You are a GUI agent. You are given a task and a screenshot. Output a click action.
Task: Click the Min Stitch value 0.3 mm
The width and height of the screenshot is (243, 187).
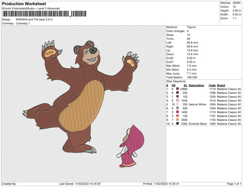coord(192,70)
